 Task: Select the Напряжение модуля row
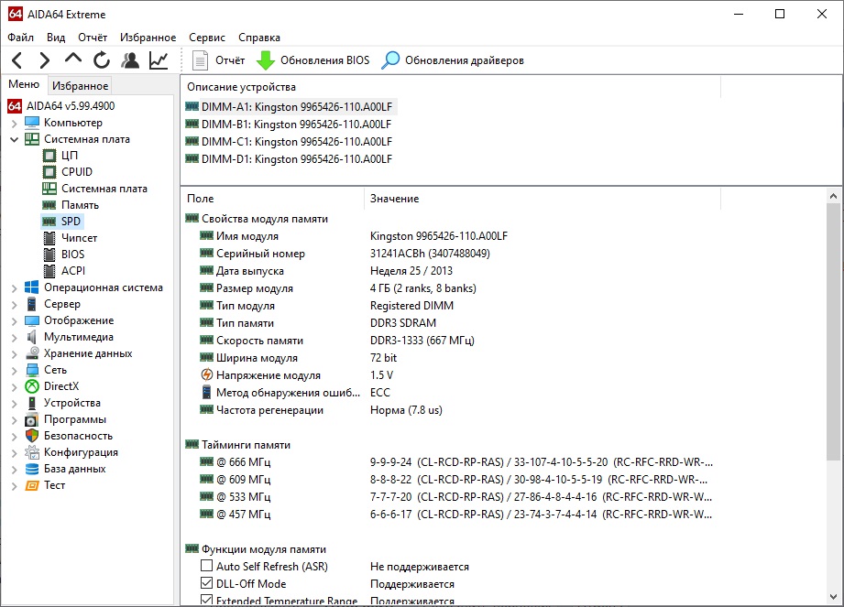450,375
